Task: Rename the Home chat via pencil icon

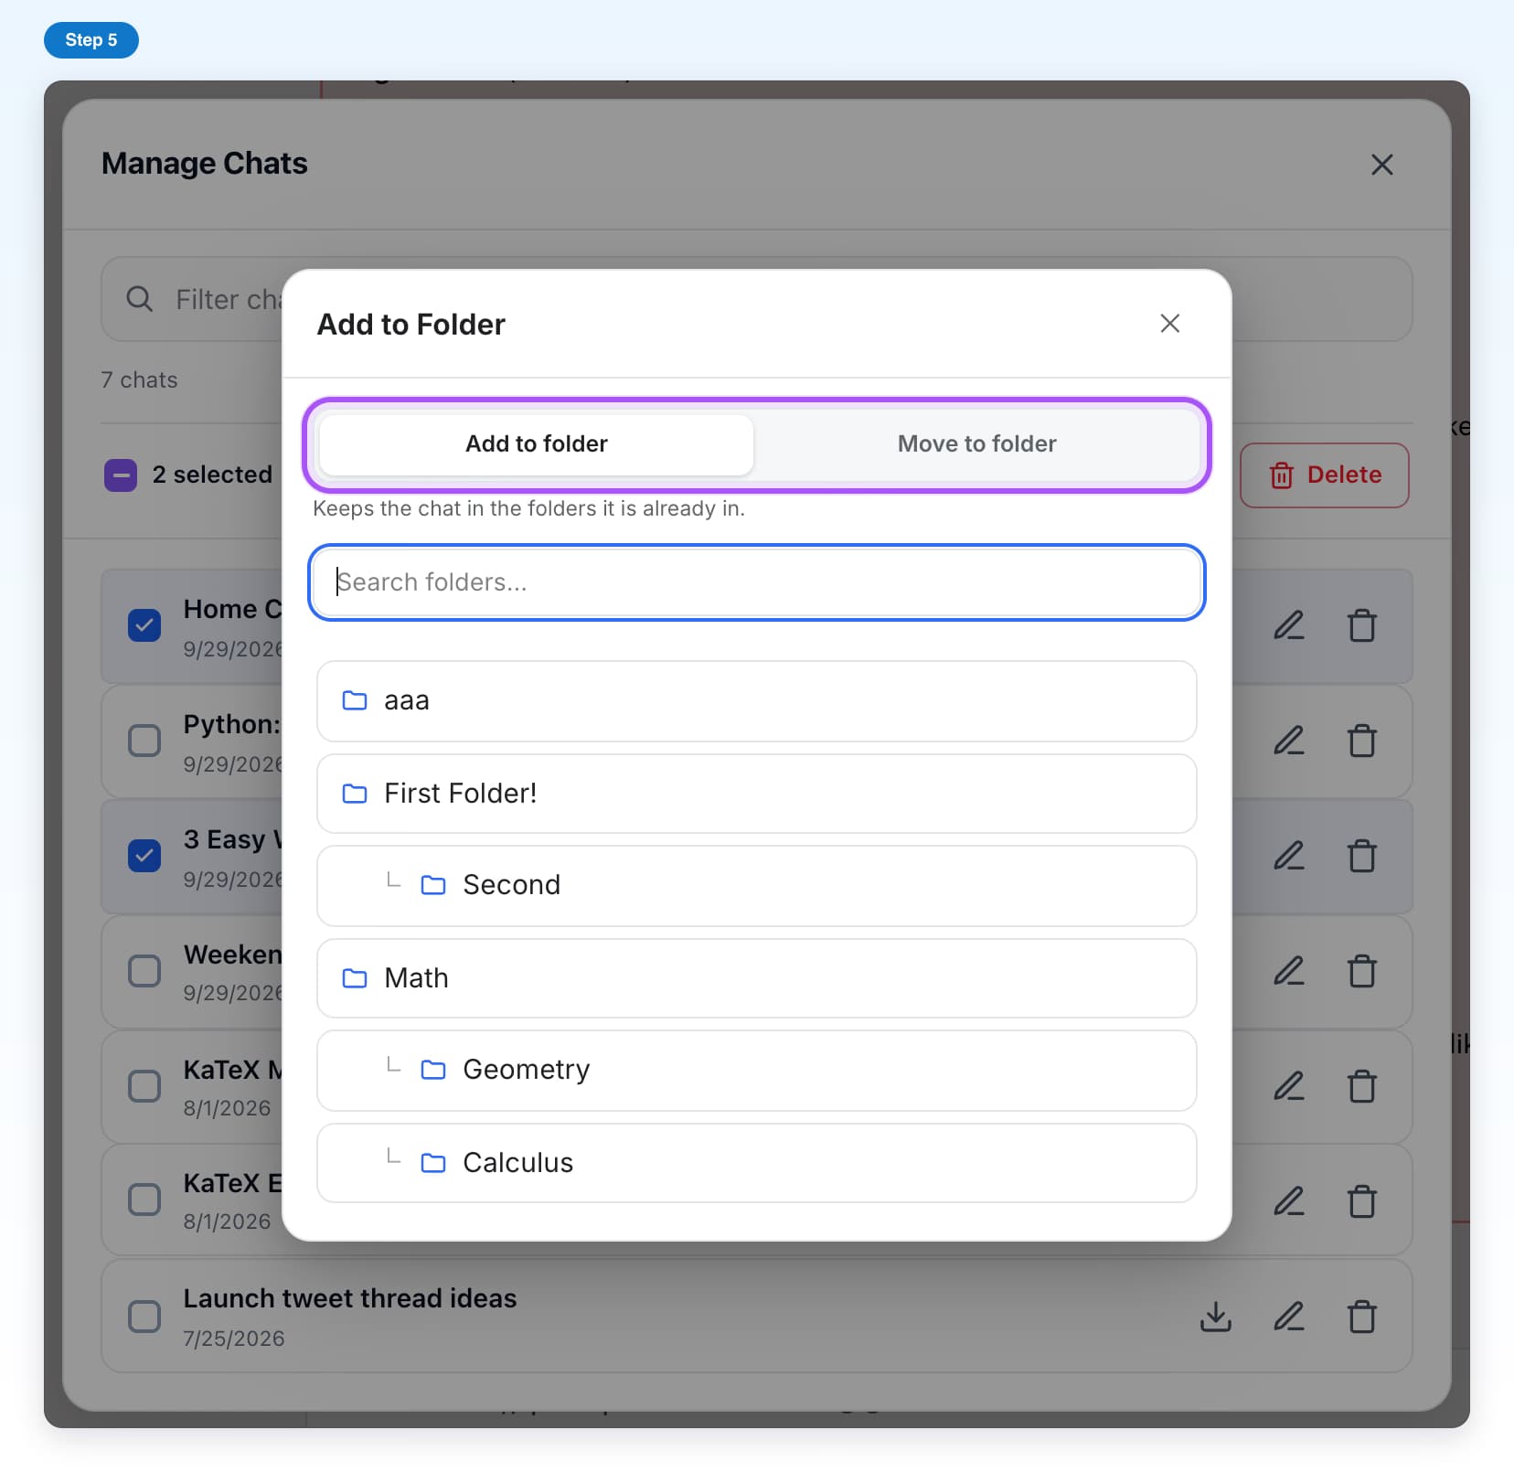Action: pyautogui.click(x=1289, y=625)
